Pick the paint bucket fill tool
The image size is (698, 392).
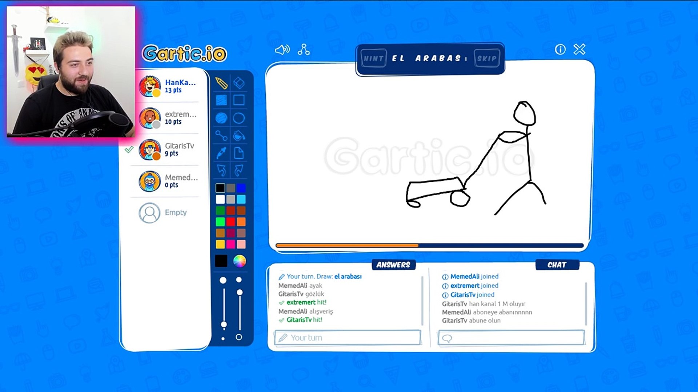[239, 136]
